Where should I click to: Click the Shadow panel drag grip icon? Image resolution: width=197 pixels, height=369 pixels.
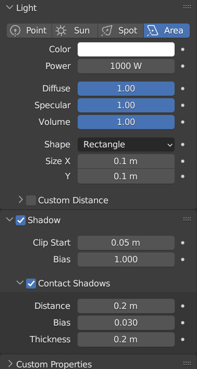pos(187,220)
